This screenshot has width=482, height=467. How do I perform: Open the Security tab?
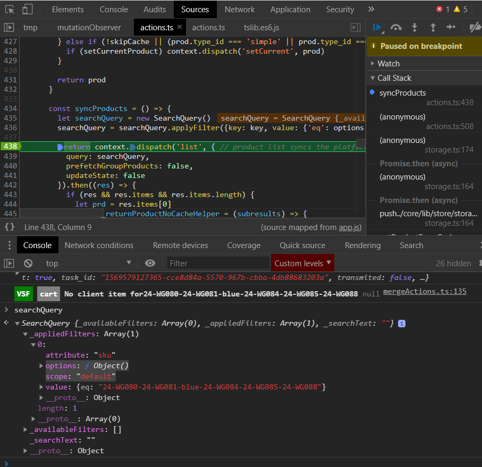click(340, 10)
